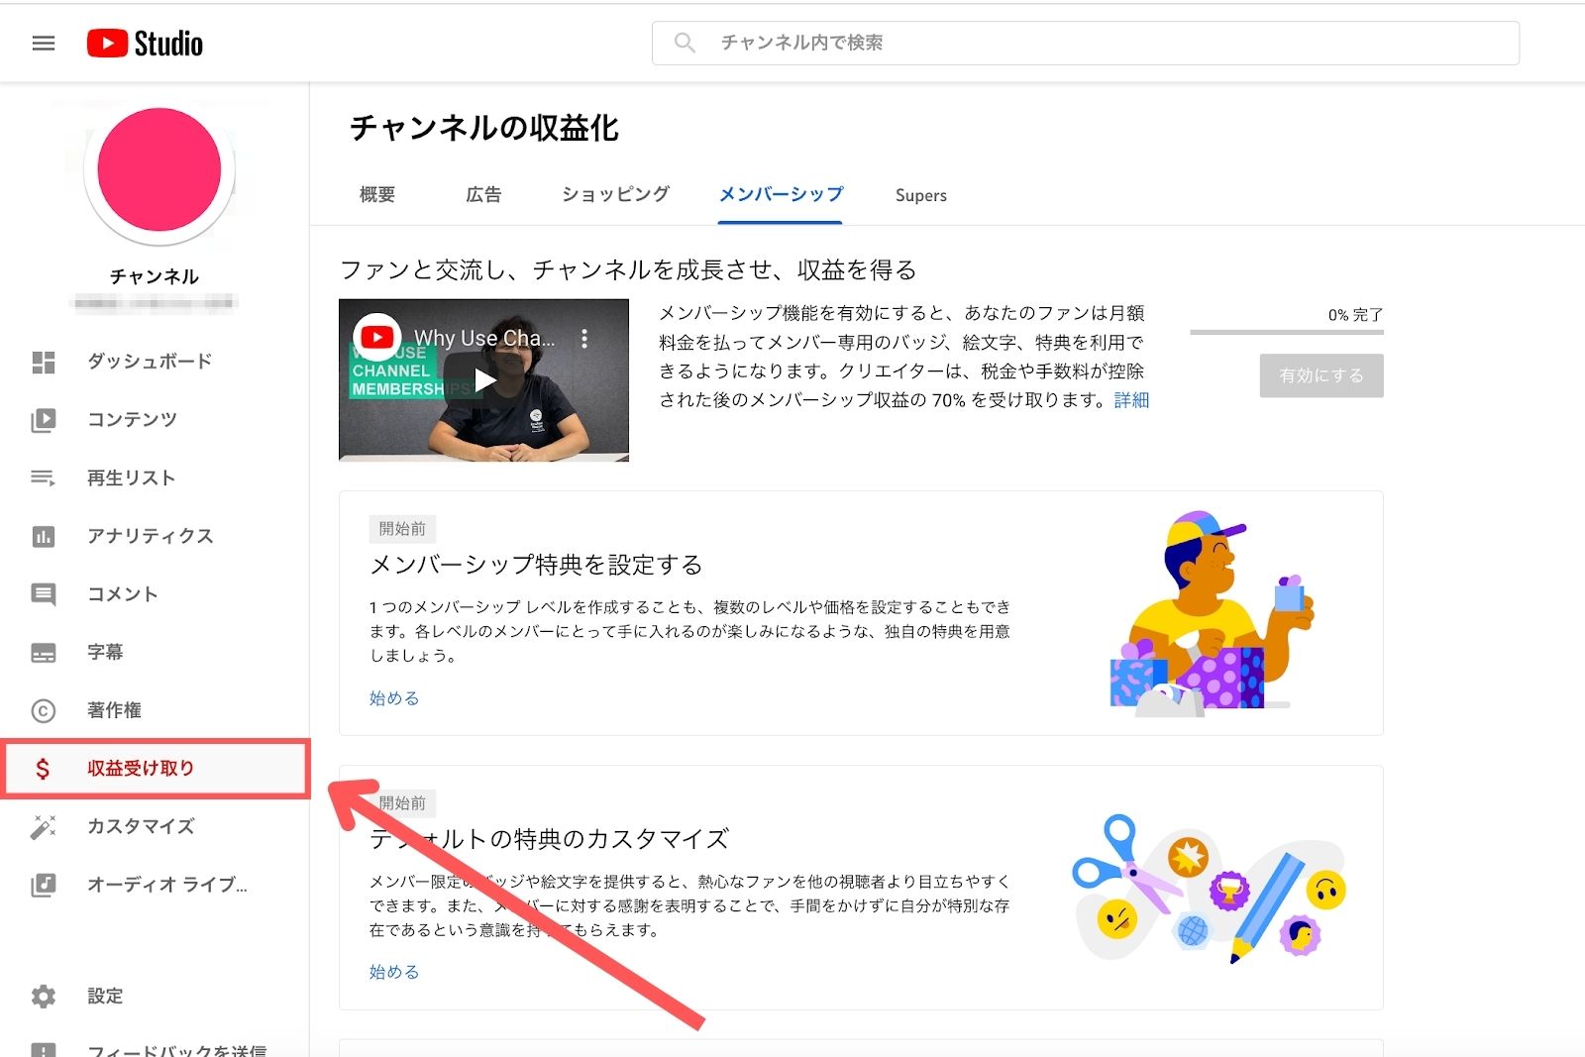1585x1057 pixels.
Task: Click 開始前 badge on メンバーシップ特典 card
Action: [402, 529]
